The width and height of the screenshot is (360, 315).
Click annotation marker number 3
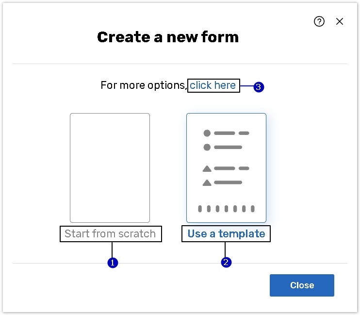(x=259, y=87)
